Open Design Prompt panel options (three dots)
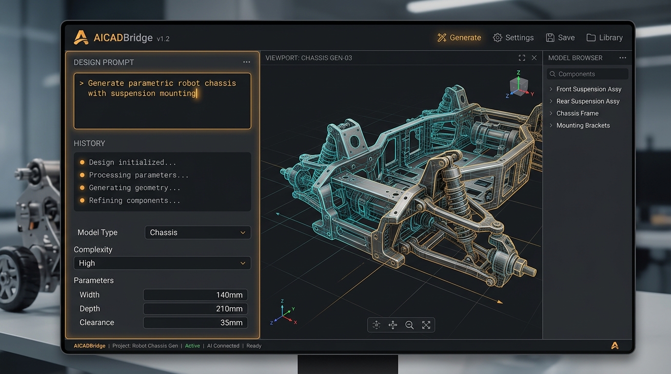The width and height of the screenshot is (671, 374). click(247, 62)
